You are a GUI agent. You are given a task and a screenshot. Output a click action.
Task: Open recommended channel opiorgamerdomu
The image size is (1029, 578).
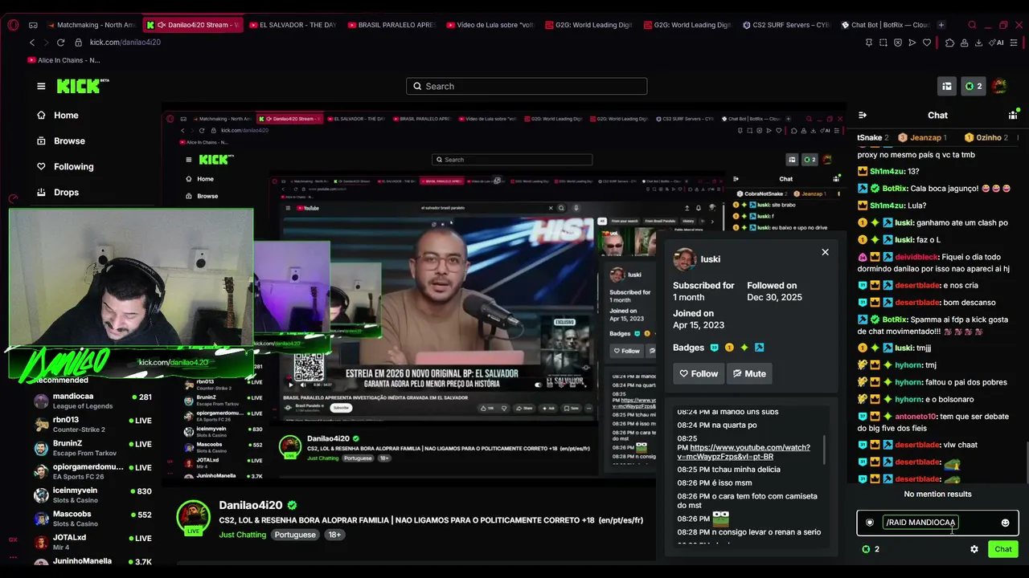pos(93,471)
